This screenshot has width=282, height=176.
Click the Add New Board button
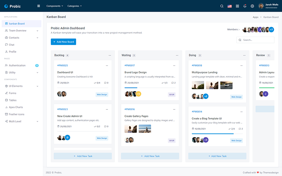[x=63, y=42]
